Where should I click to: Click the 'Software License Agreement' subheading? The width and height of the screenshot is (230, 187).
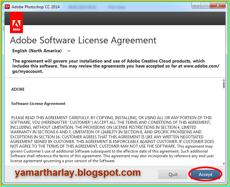pos(38,104)
